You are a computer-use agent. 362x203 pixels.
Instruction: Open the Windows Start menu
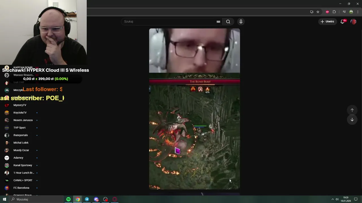pos(5,199)
